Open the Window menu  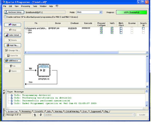pyautogui.click(x=43, y=6)
